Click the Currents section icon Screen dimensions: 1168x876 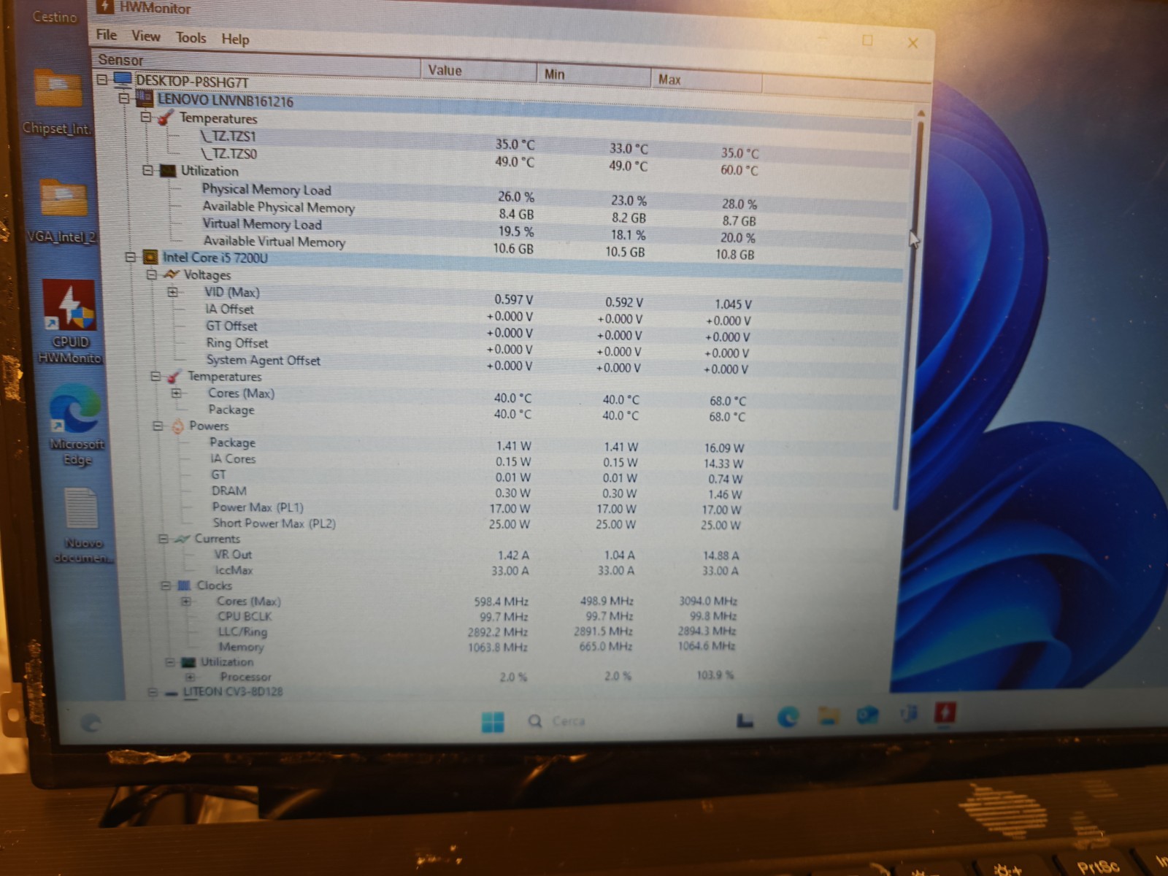182,539
